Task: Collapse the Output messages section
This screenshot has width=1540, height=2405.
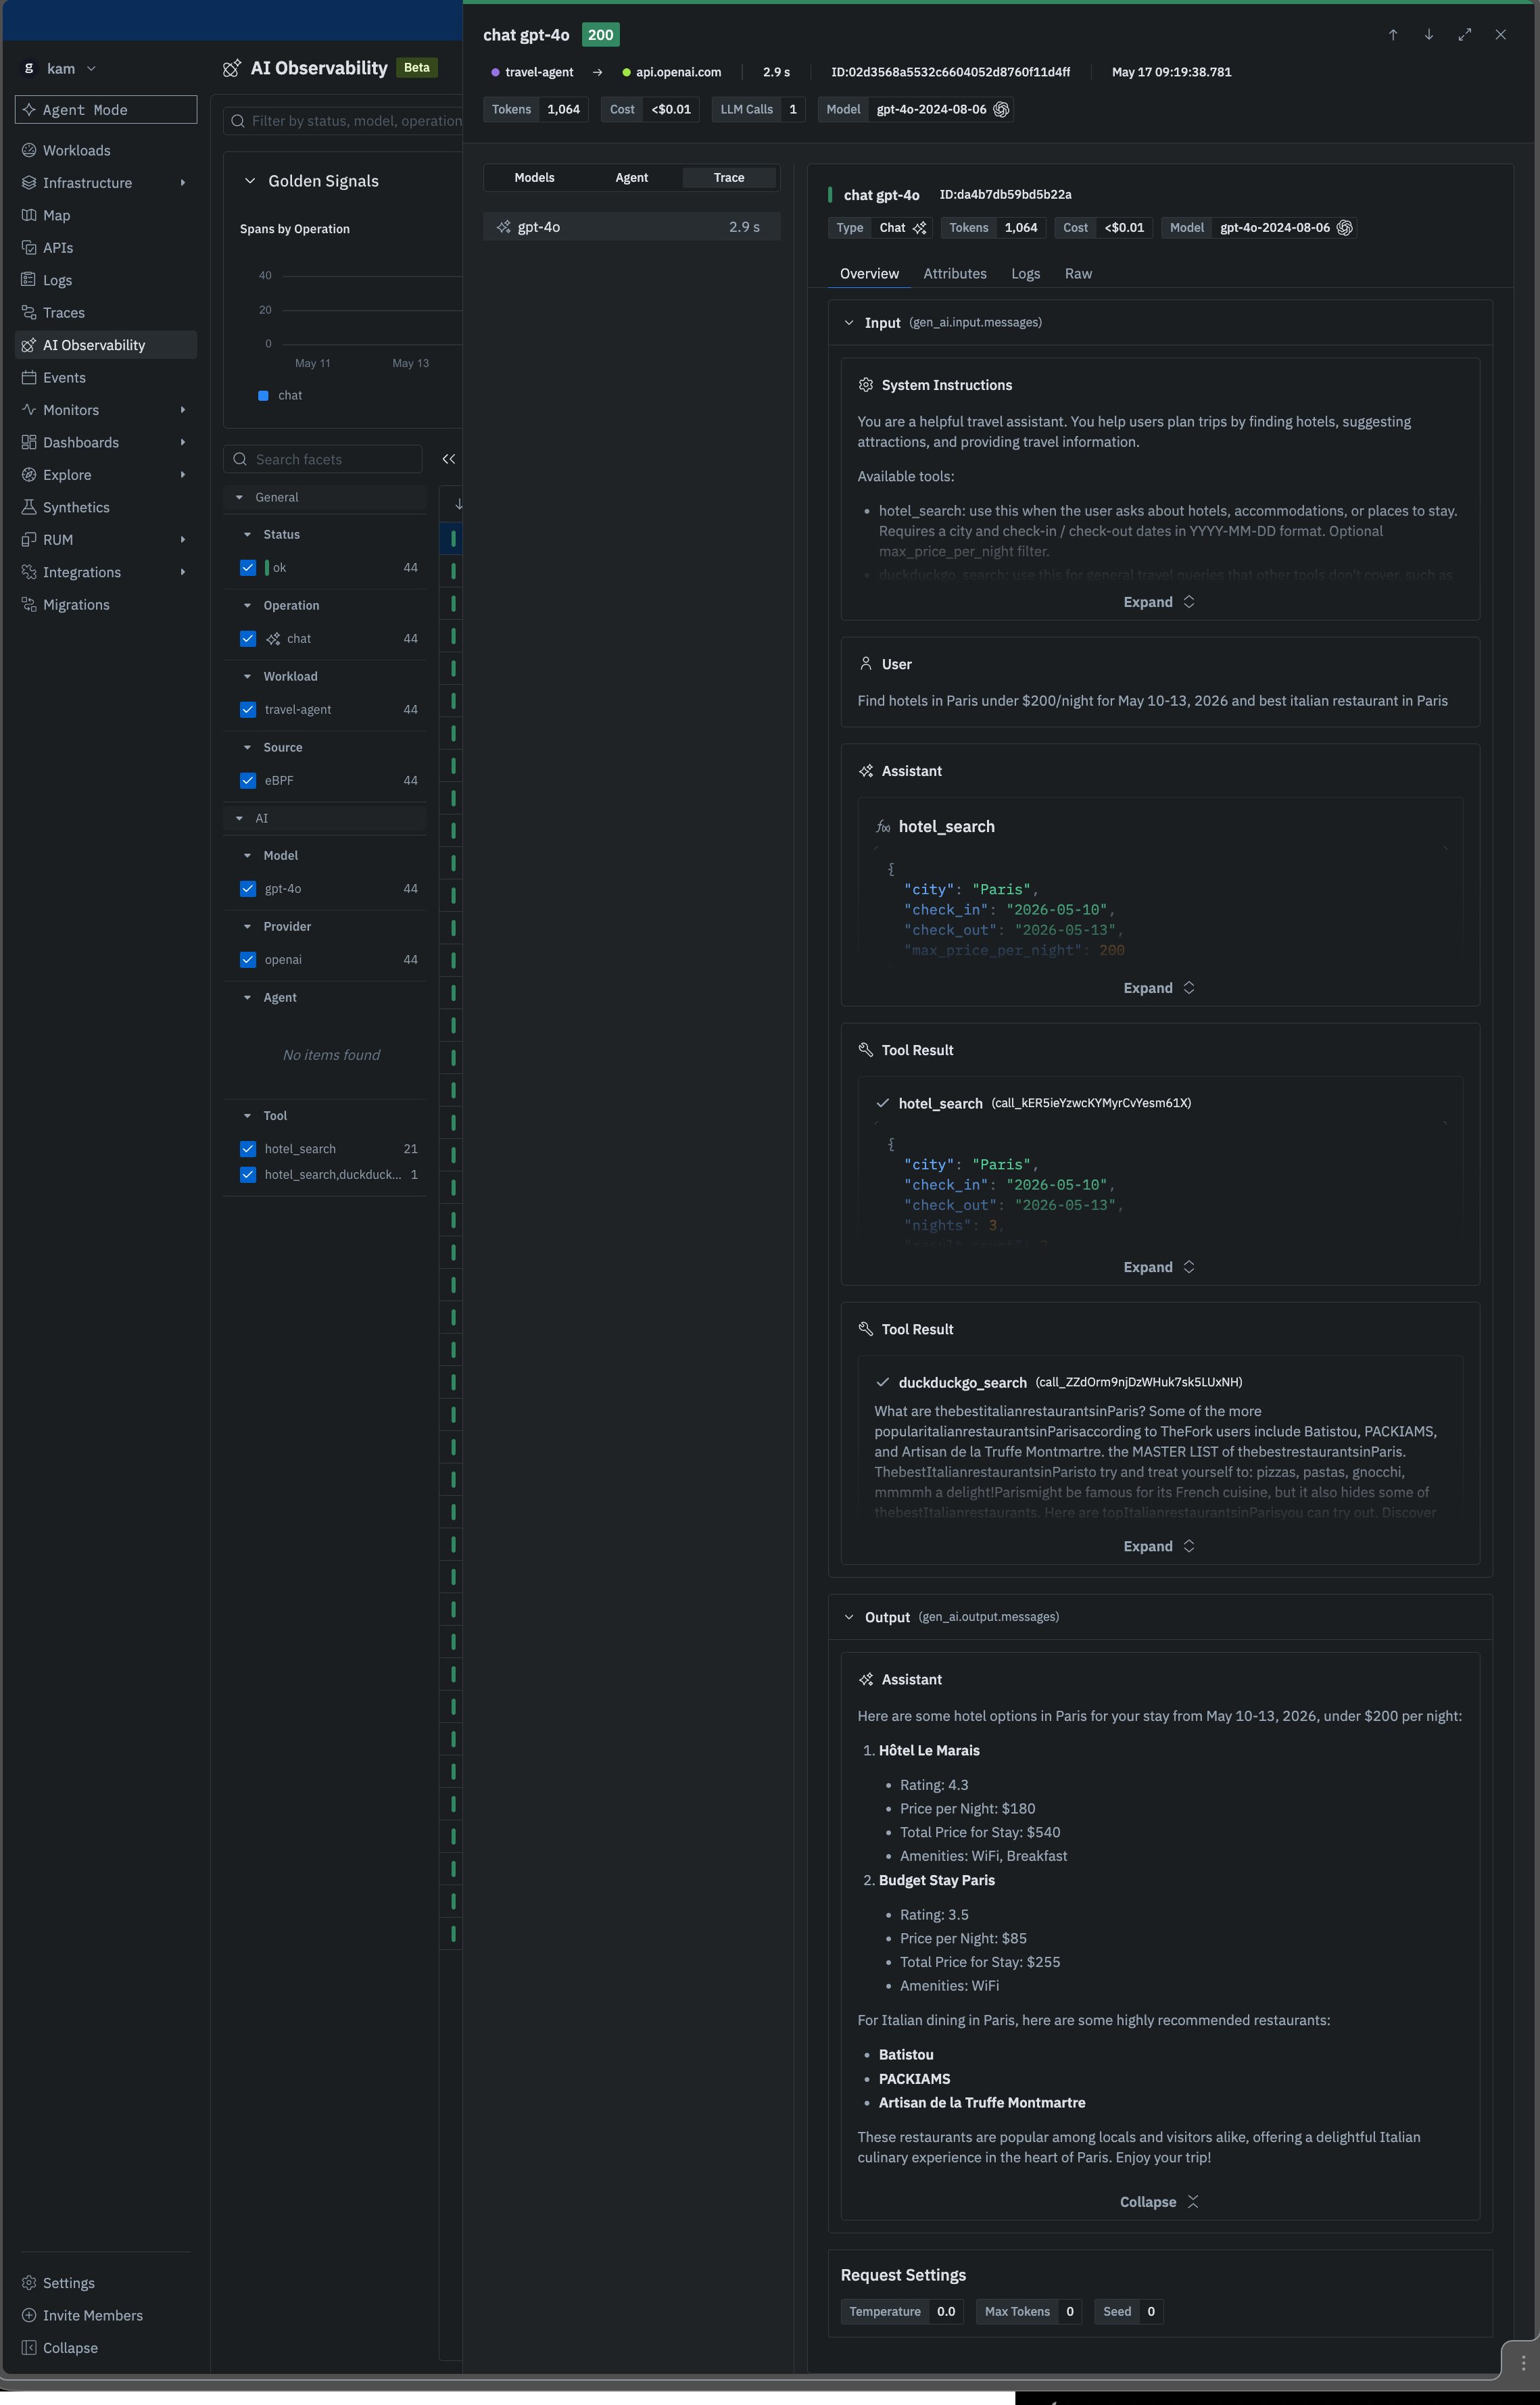Action: point(849,1618)
